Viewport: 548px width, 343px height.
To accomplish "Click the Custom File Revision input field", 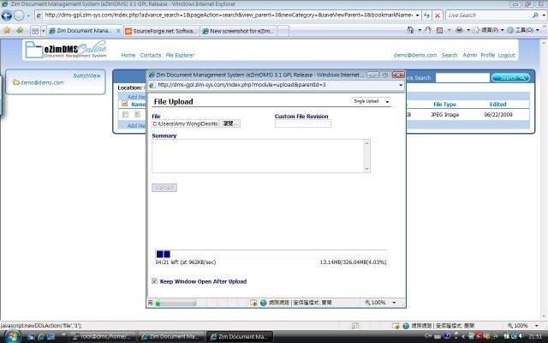I will (x=302, y=123).
